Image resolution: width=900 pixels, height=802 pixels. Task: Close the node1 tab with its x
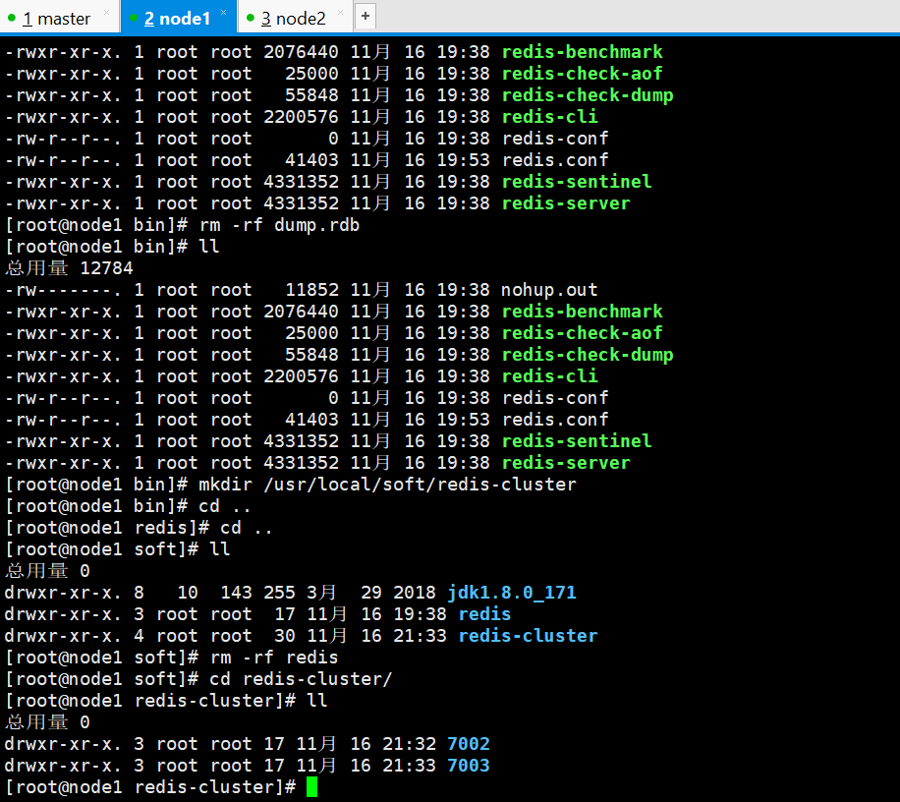pyautogui.click(x=223, y=12)
